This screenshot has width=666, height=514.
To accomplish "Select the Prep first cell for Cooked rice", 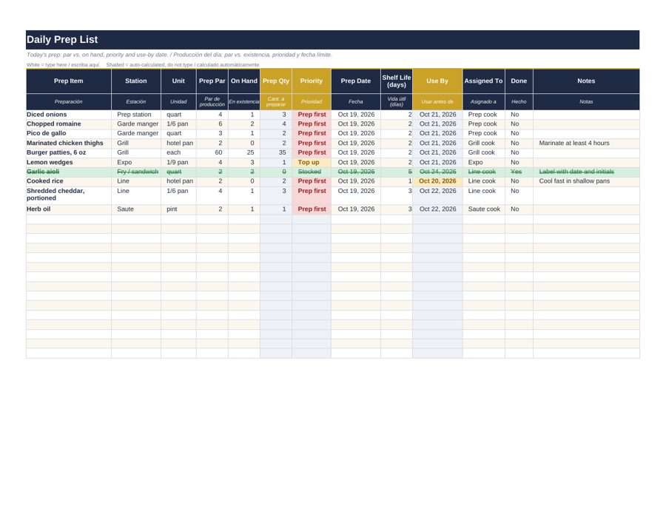I will (312, 181).
